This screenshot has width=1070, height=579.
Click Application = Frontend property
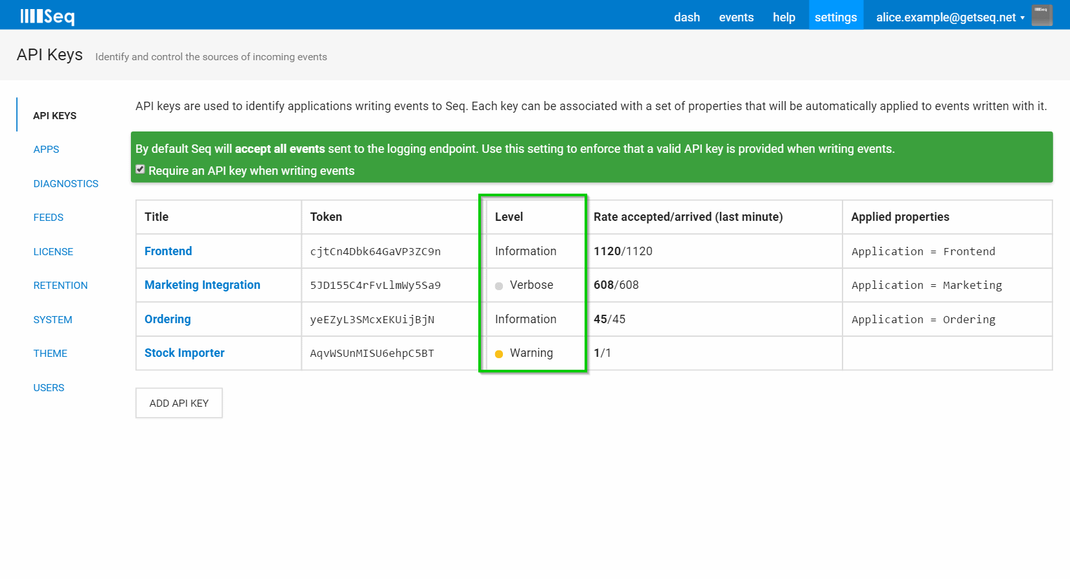coord(924,251)
